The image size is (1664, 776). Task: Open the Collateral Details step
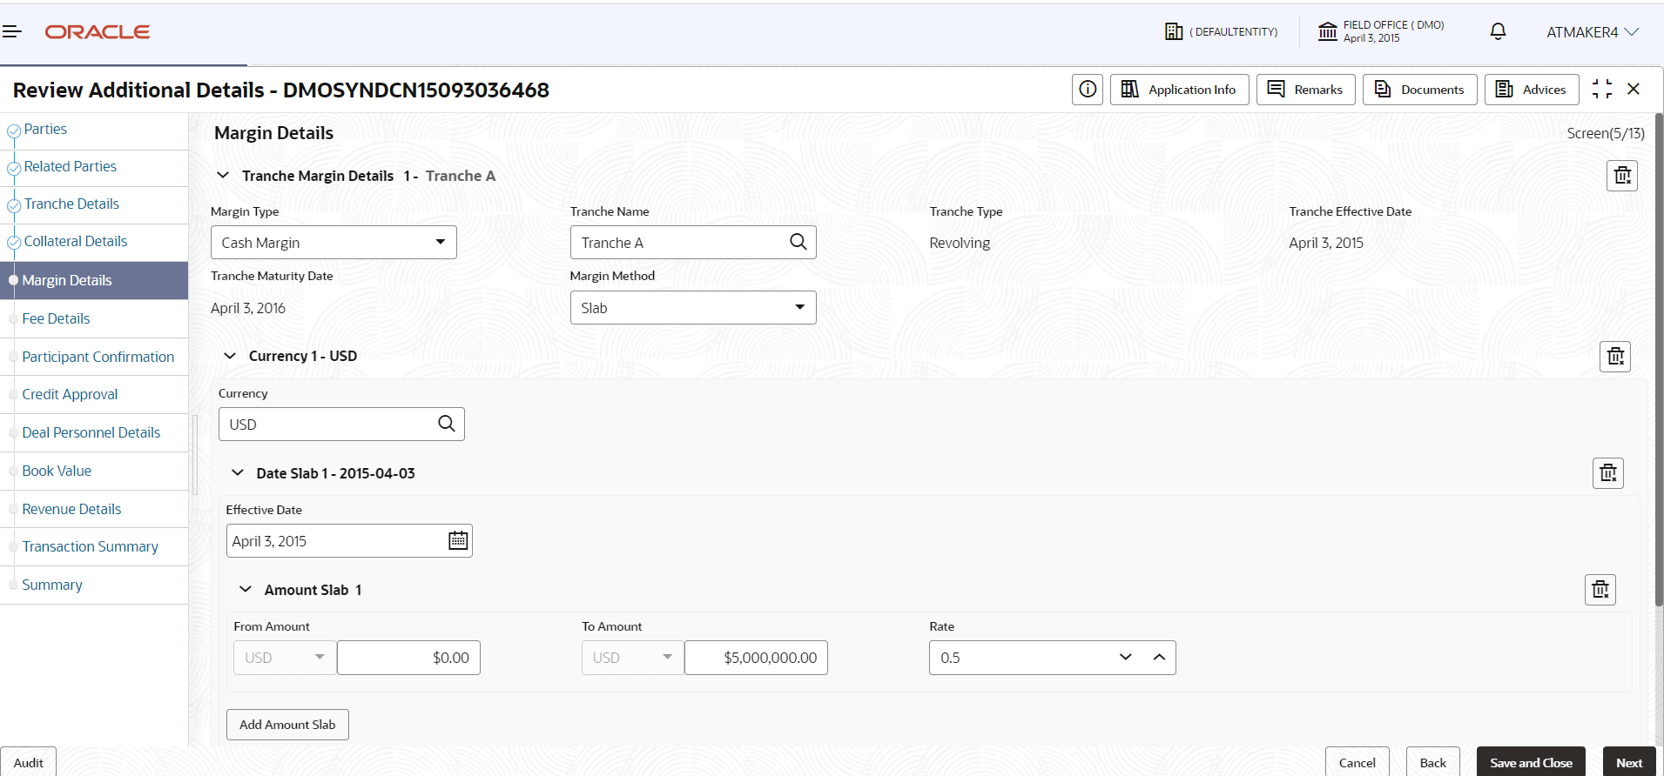[75, 242]
